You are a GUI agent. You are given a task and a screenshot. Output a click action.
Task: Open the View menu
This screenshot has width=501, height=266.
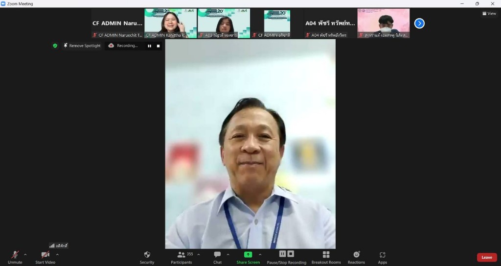(x=489, y=14)
